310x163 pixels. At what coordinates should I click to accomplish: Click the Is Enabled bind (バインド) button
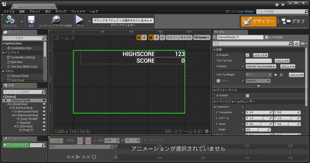[x=261, y=55]
